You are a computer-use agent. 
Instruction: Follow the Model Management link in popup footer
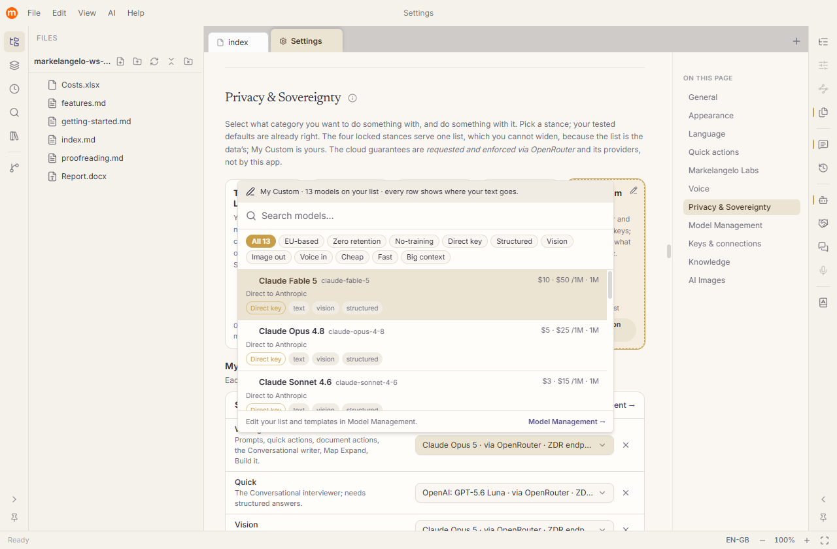(x=567, y=422)
